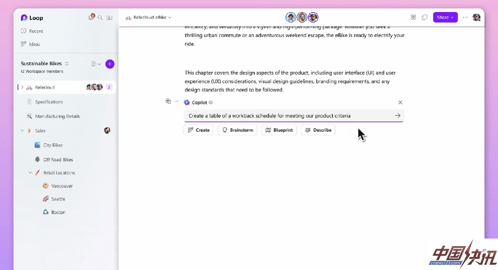Viewport: 498px width, 270px height.
Task: Click the third collaborator avatar in the header
Action: coord(313,17)
